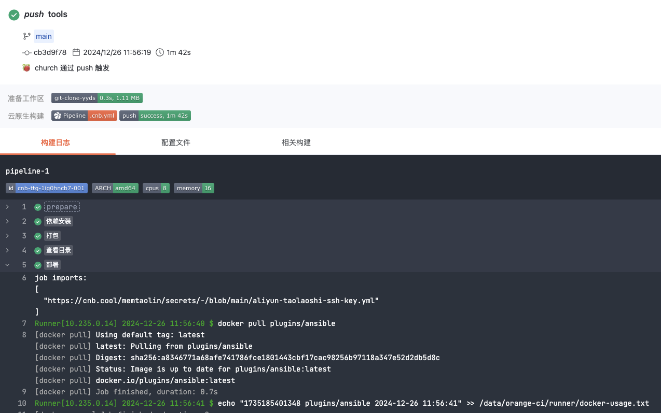Click the green check icon on 打包 step

(38, 236)
